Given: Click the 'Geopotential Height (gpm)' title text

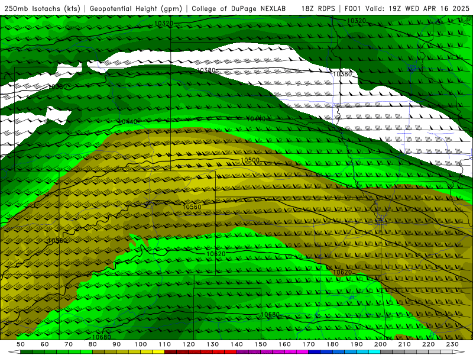Looking at the screenshot, I should (136, 8).
